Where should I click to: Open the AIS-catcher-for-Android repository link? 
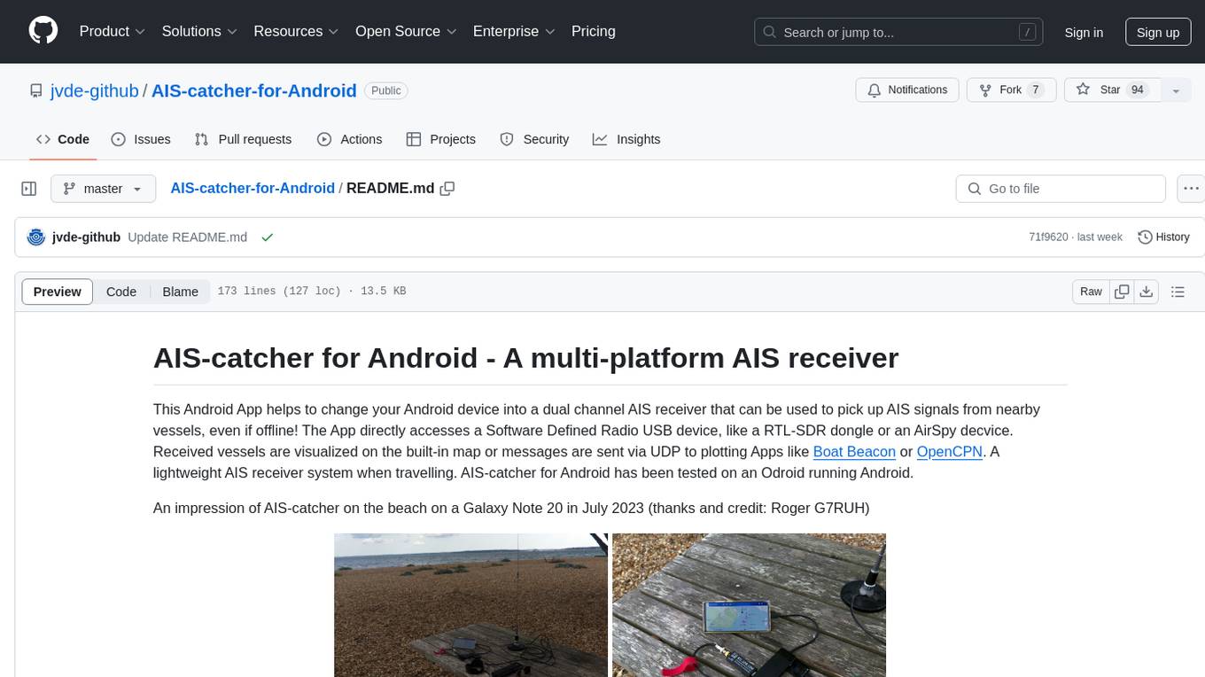[254, 90]
